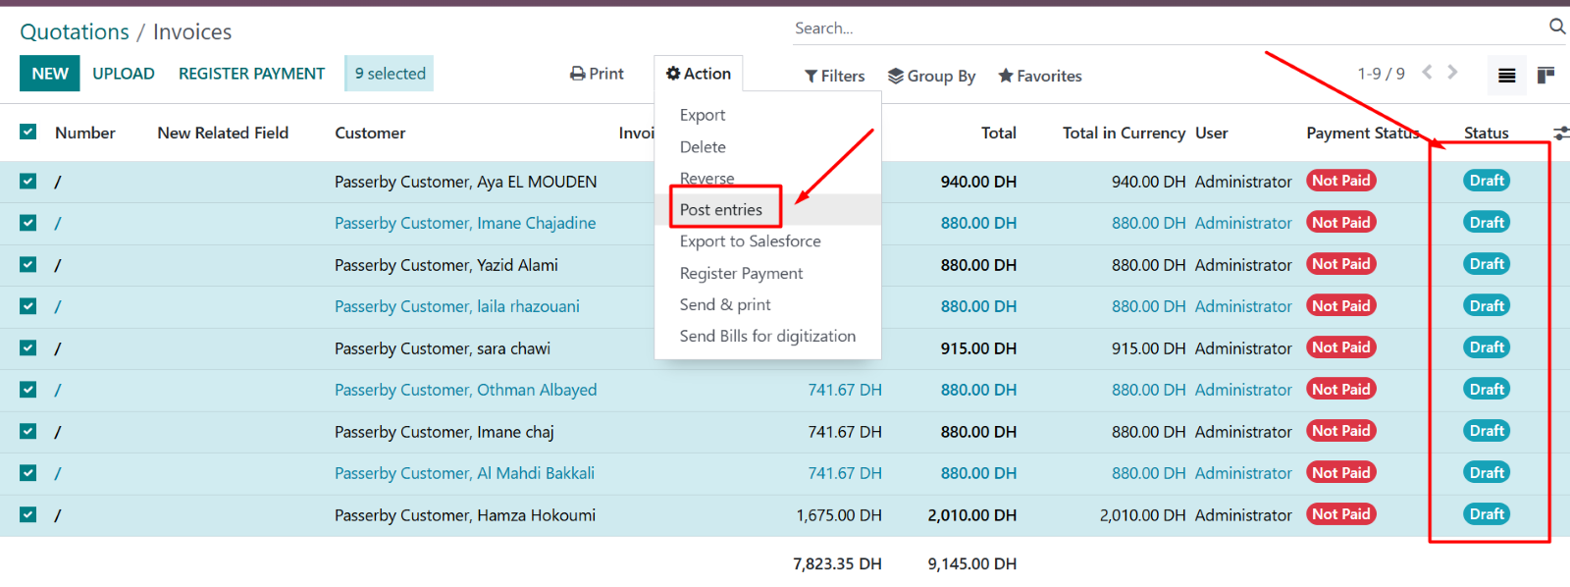Click Draft status for Aya EL MOUDEN
Screen dimensions: 1570x587
pyautogui.click(x=1487, y=181)
